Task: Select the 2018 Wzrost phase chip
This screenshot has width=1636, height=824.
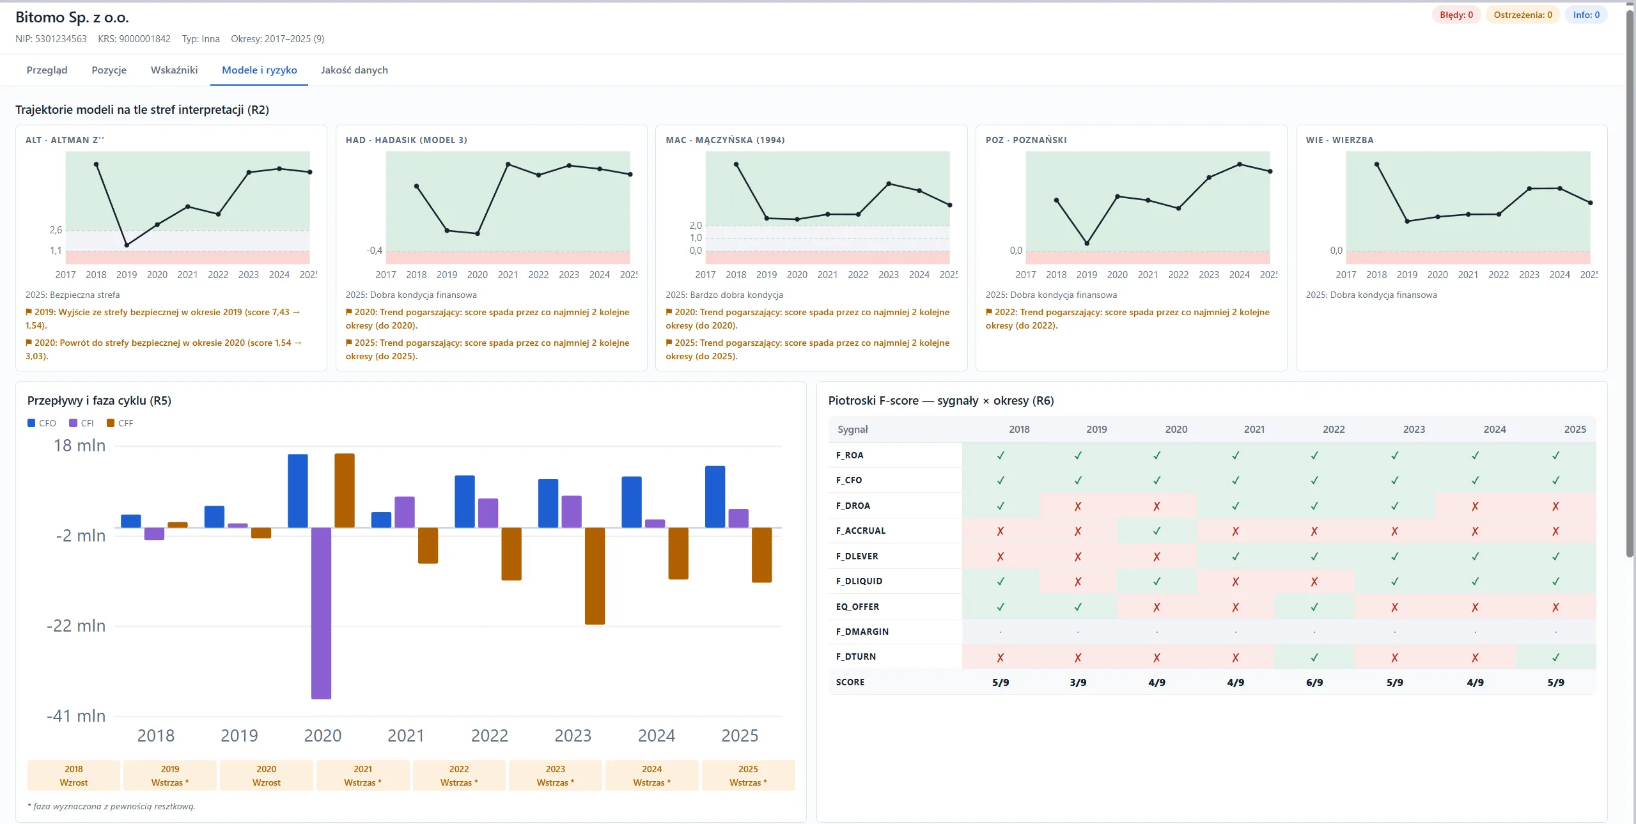Action: point(74,775)
